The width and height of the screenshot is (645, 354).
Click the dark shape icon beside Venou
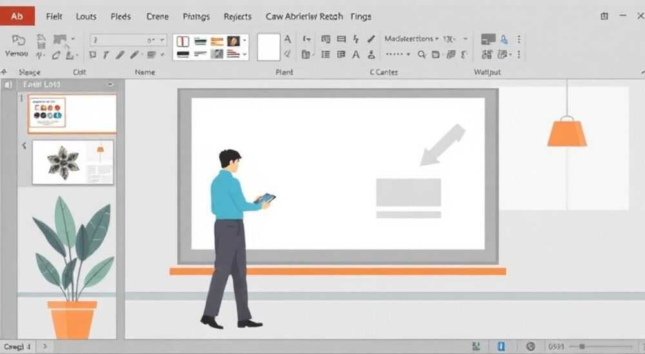tap(60, 39)
